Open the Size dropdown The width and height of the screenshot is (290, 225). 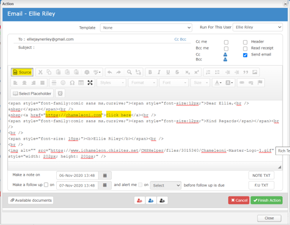click(200, 83)
